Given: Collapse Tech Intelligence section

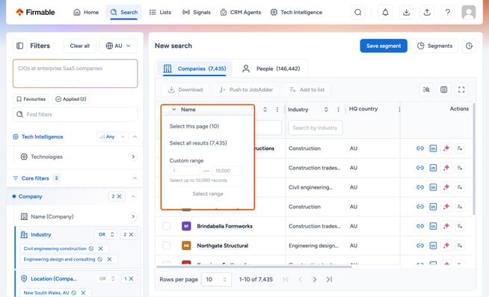Looking at the screenshot, I should [x=135, y=137].
